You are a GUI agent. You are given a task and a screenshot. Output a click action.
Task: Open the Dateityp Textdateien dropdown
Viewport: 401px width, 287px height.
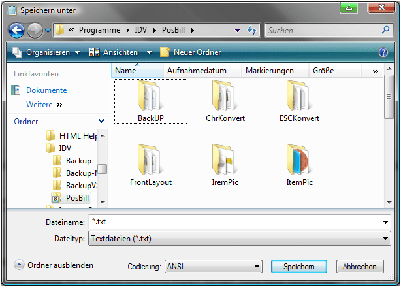point(239,239)
